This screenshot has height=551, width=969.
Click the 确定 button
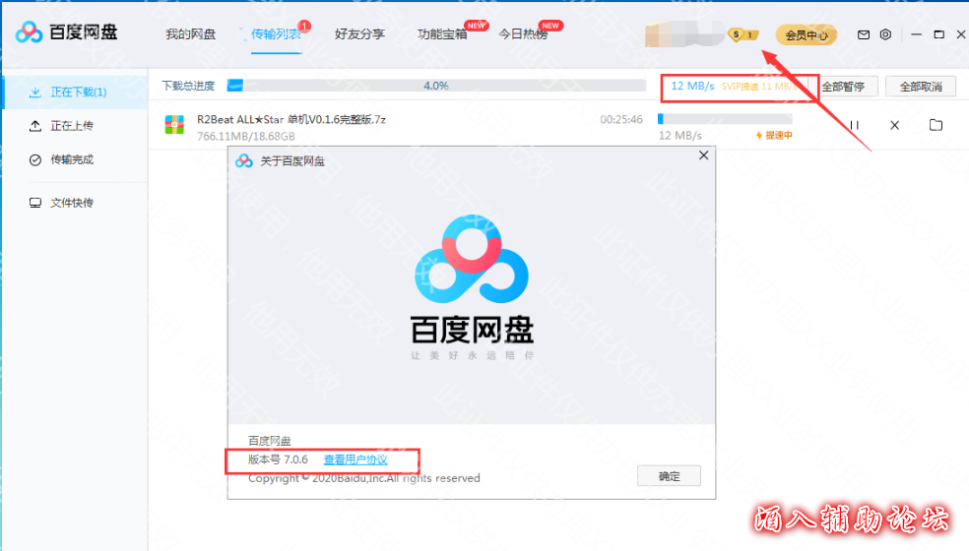(669, 476)
